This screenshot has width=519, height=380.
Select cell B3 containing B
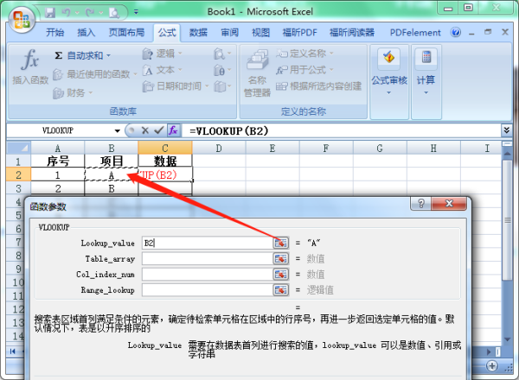click(x=112, y=188)
